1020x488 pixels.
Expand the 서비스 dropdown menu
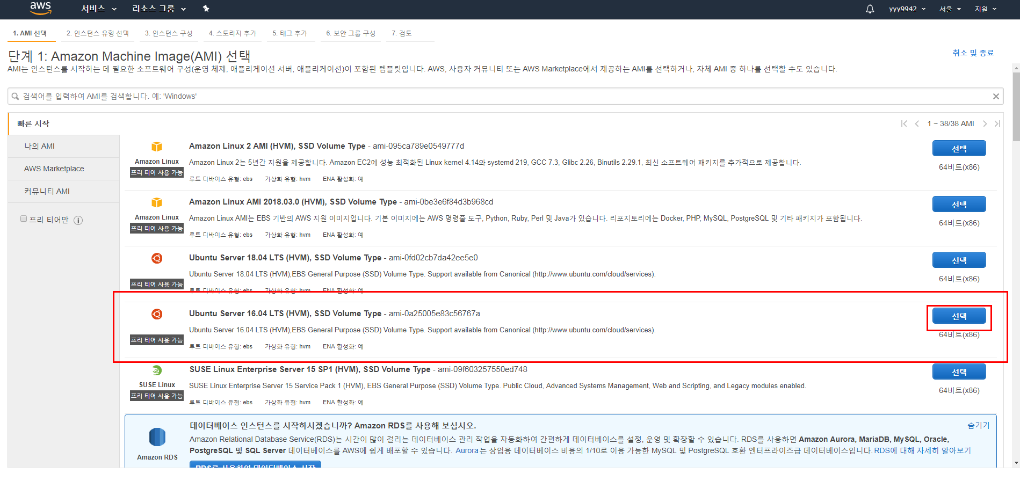[99, 9]
